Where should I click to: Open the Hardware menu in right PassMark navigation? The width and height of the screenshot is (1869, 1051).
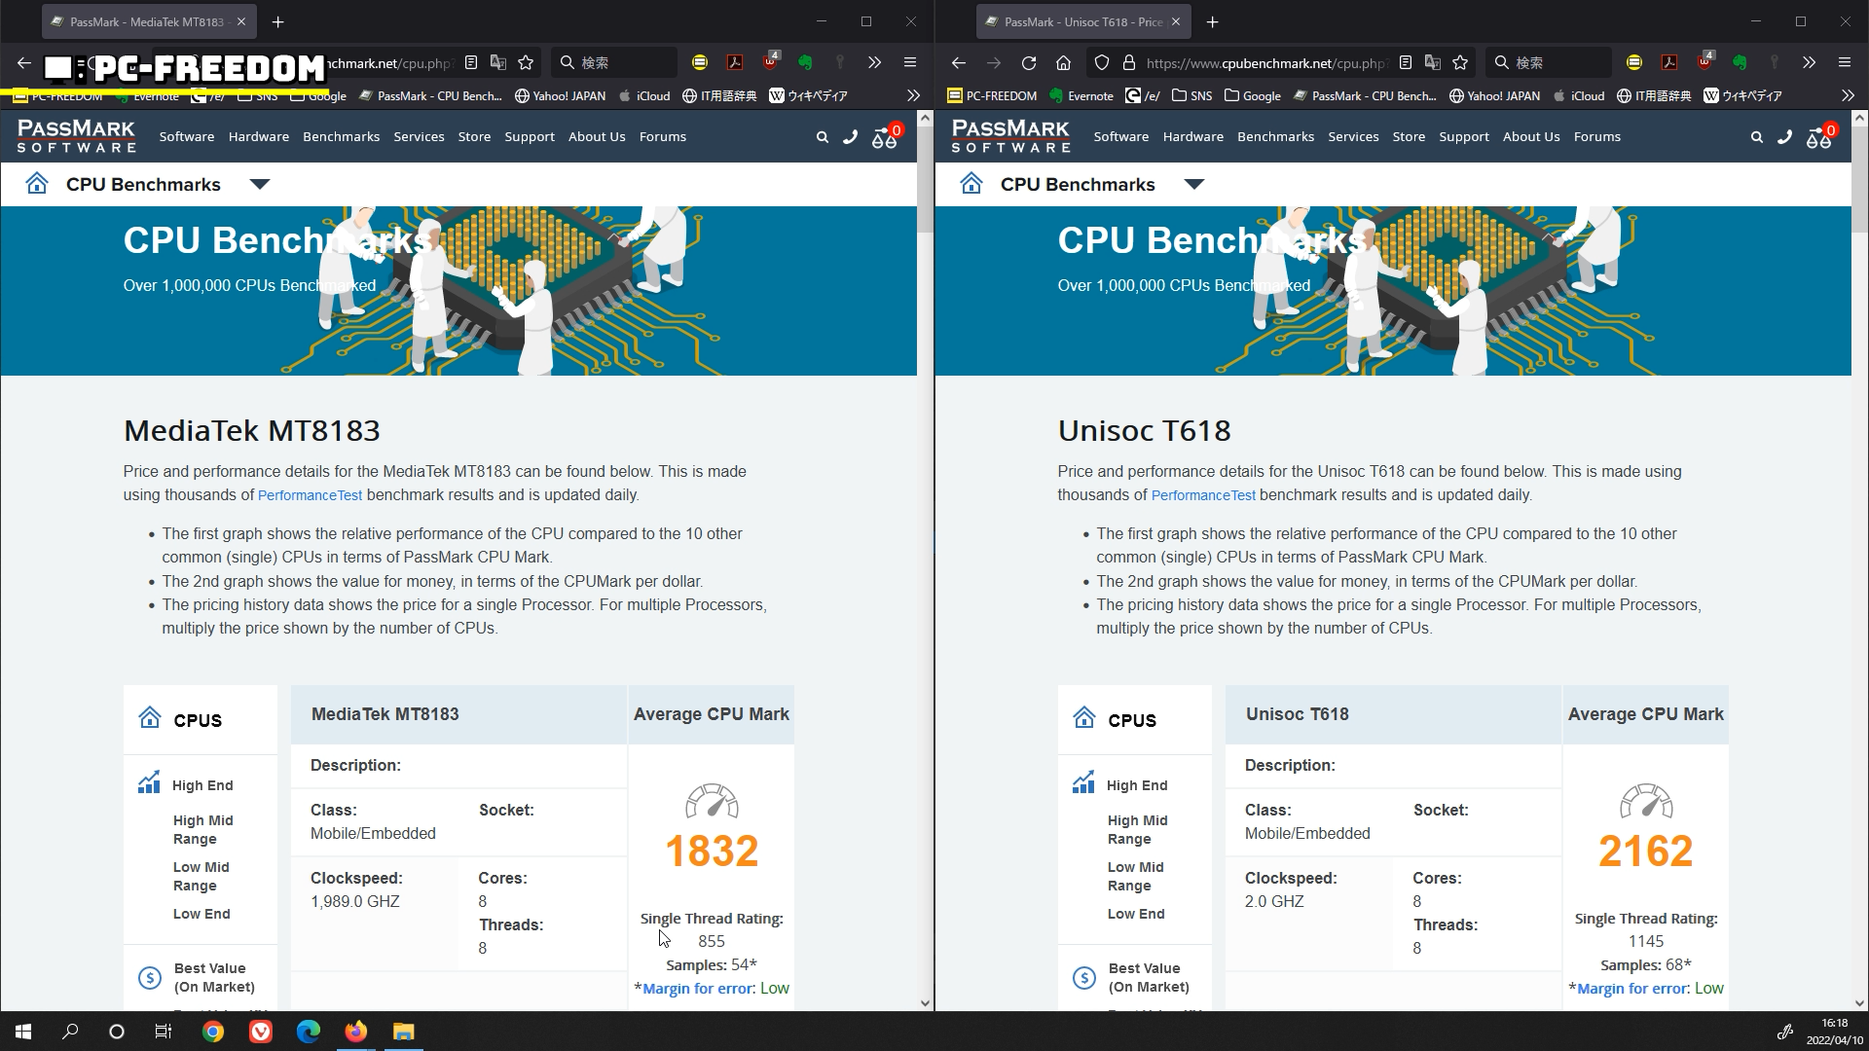(x=1192, y=137)
